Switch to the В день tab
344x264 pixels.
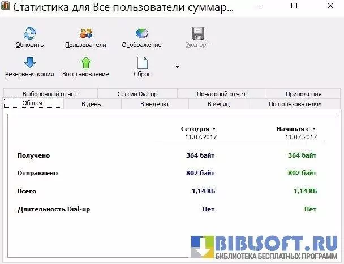pos(91,104)
